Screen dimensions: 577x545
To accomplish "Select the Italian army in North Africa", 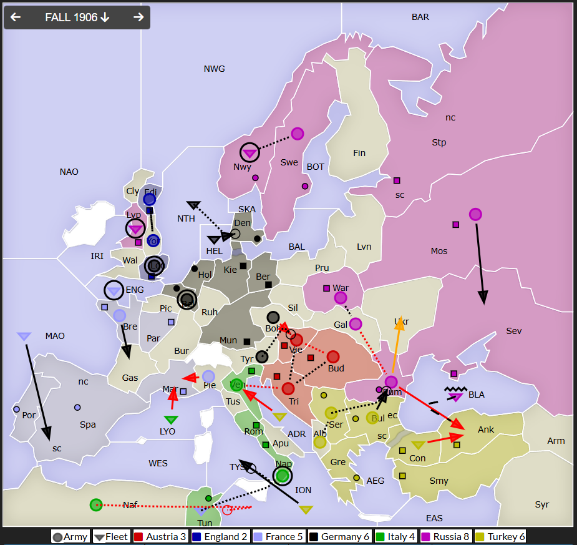I will [x=95, y=504].
